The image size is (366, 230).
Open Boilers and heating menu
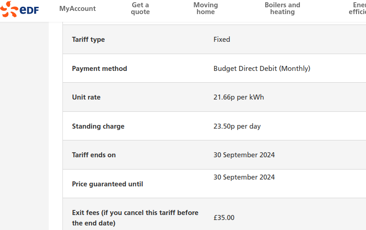(x=282, y=9)
